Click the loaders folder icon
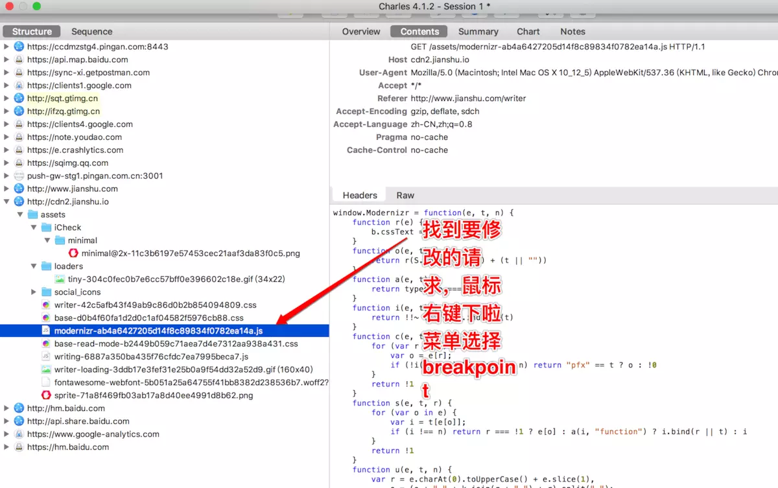The image size is (778, 488). tap(46, 266)
